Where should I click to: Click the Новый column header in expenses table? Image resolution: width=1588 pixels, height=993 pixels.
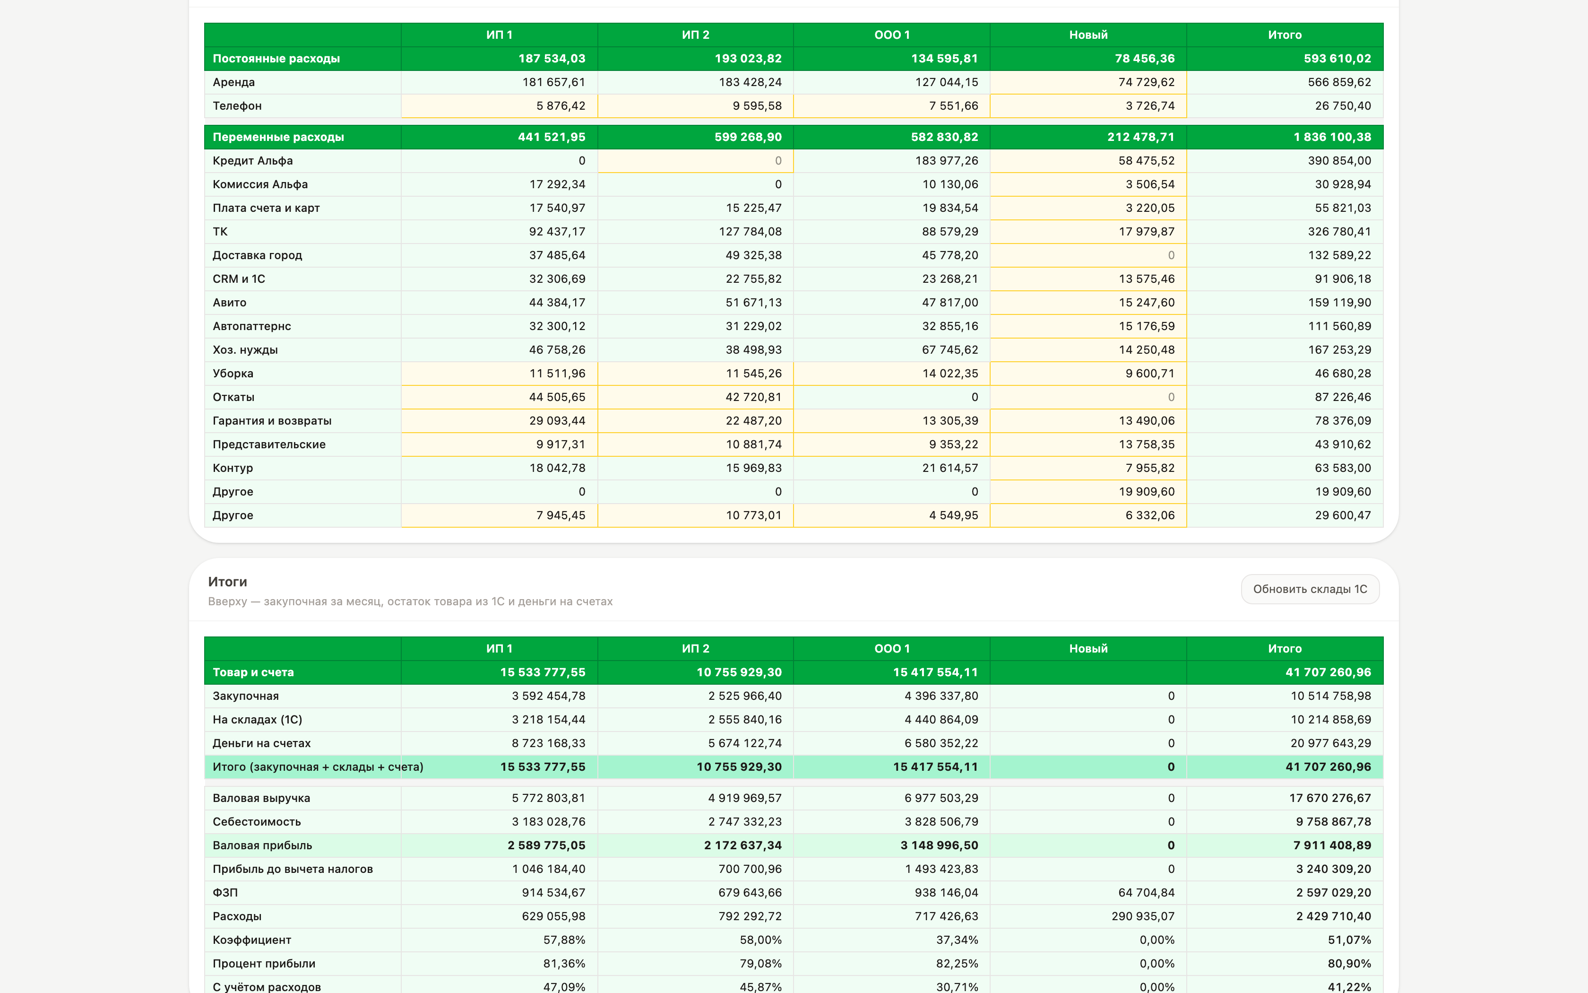click(1088, 35)
